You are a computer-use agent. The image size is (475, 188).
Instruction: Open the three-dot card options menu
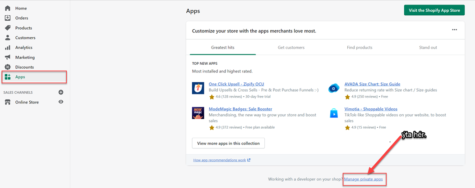tap(454, 30)
